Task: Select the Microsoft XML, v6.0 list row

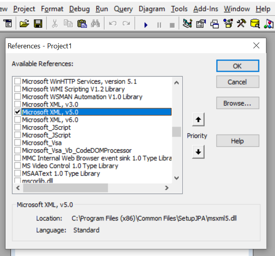Action: (x=93, y=120)
